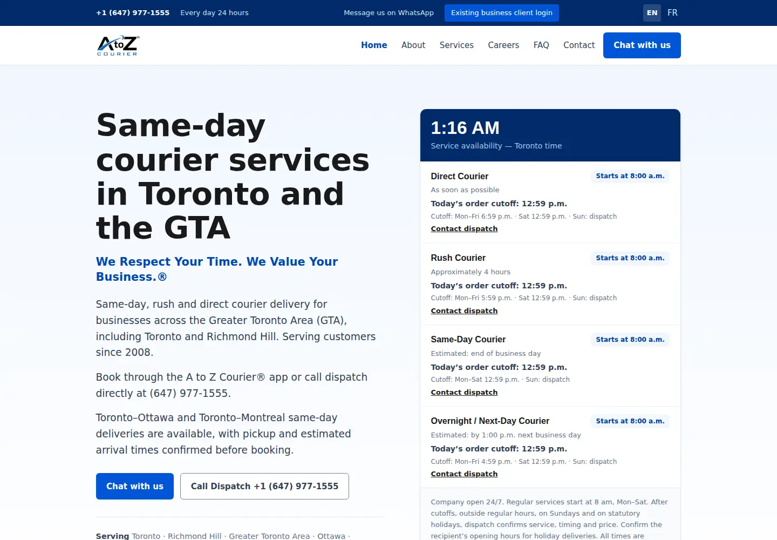Click Direct Courier Starts at 8:00 a.m. badge
This screenshot has height=540, width=777.
pyautogui.click(x=630, y=176)
